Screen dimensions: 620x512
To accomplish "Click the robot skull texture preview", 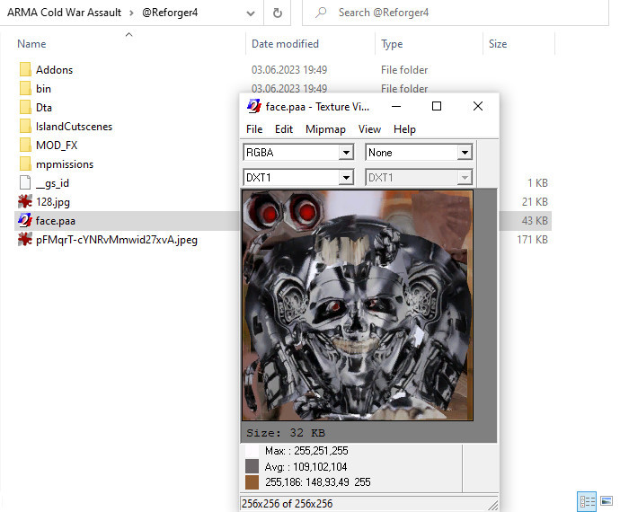I will point(358,305).
